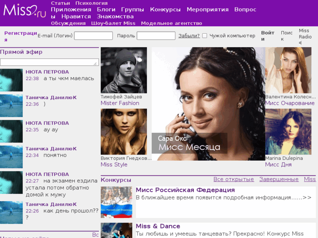This screenshot has width=318, height=238.
Task: Click into the Пароль password field
Action: click(x=156, y=36)
